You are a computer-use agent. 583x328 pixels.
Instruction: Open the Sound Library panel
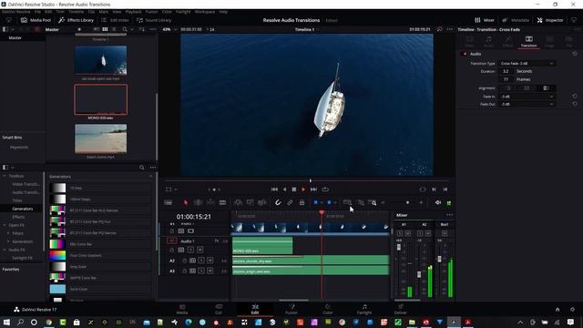click(154, 20)
